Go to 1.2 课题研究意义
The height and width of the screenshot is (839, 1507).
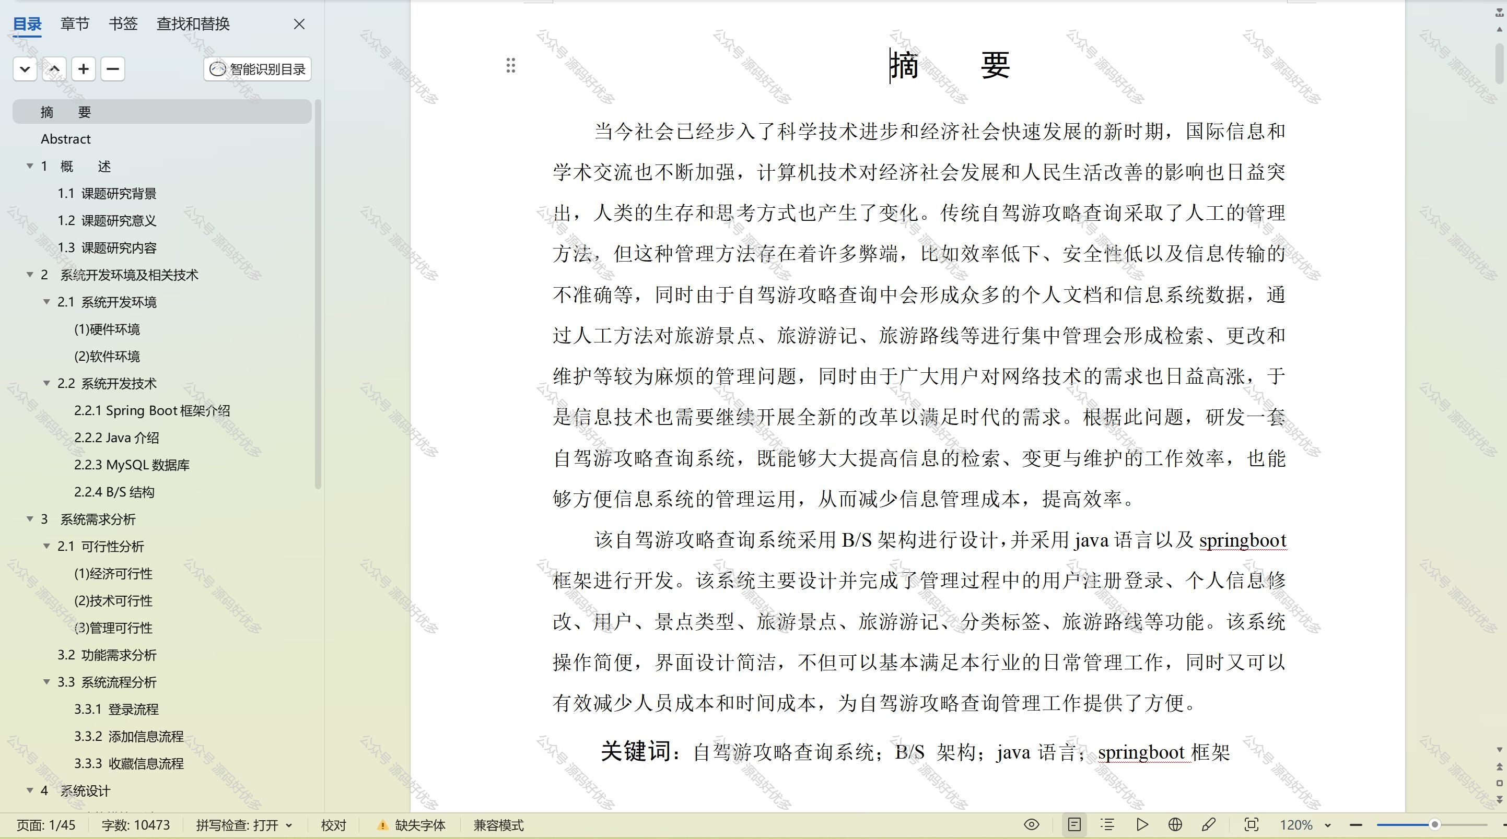(x=107, y=220)
